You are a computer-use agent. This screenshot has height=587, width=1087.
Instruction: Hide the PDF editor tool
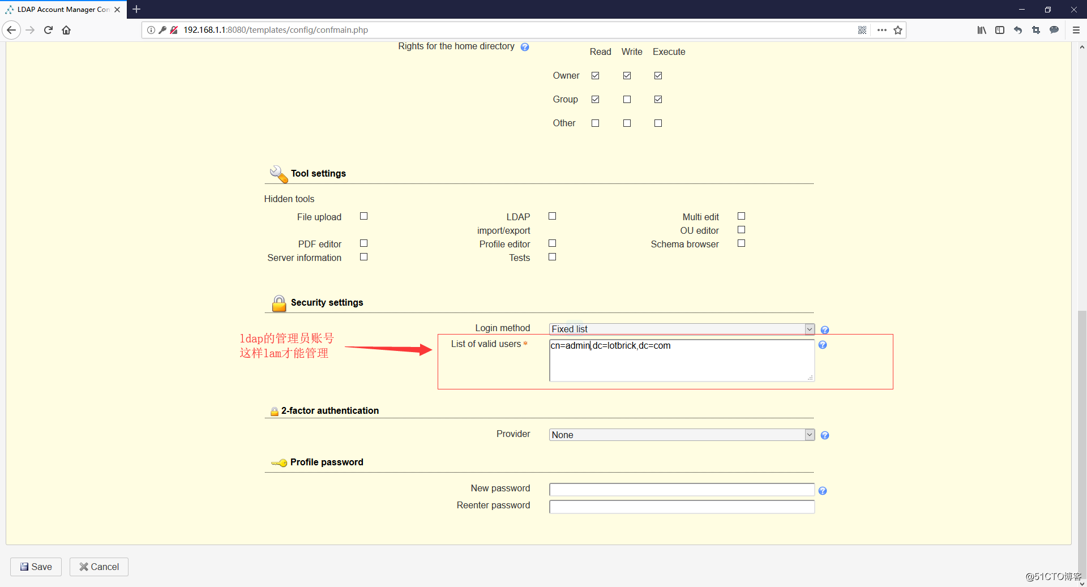point(364,243)
